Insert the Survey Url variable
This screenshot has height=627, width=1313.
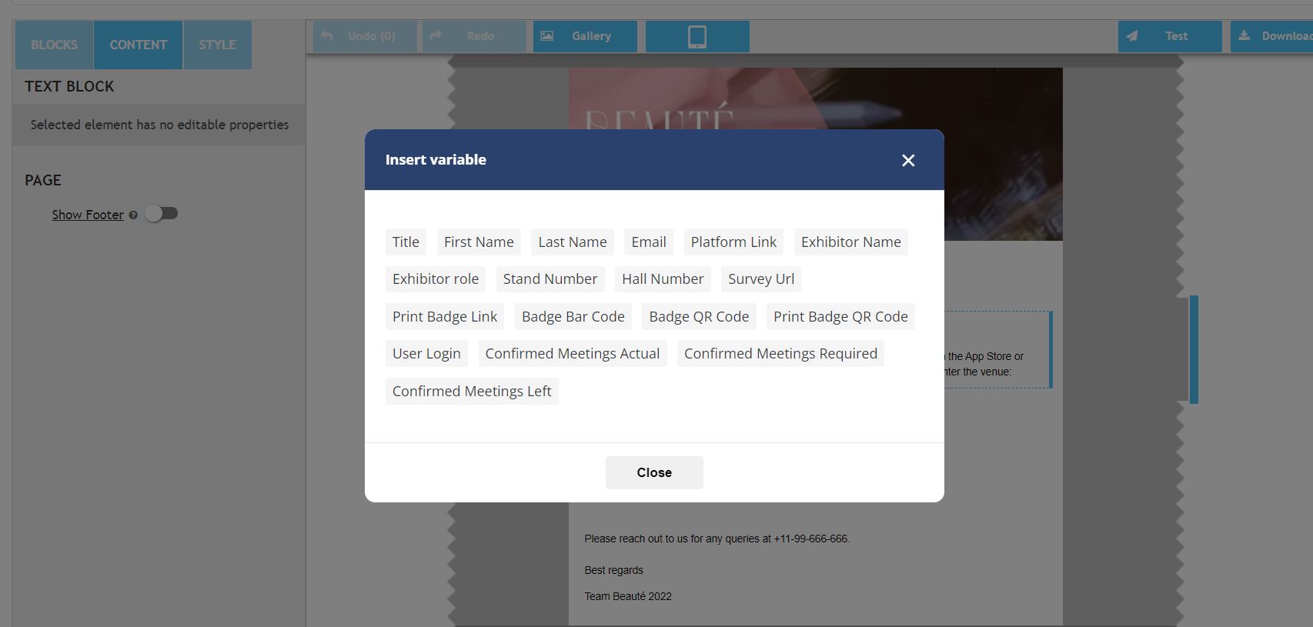pyautogui.click(x=761, y=279)
